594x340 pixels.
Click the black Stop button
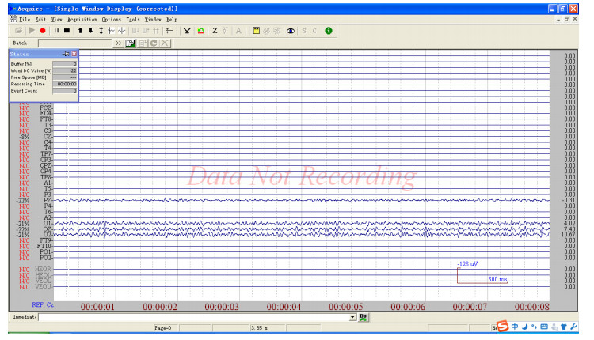click(67, 30)
